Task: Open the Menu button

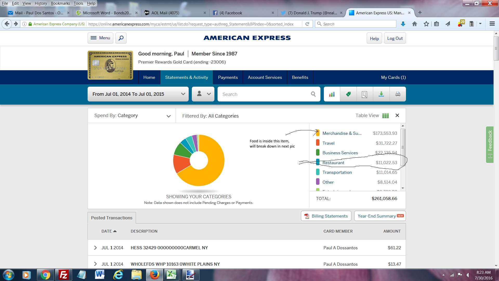Action: click(100, 38)
